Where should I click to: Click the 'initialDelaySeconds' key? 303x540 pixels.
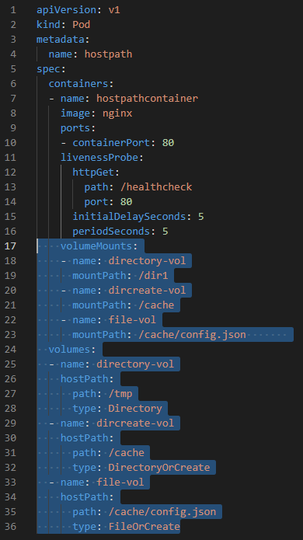pos(129,217)
